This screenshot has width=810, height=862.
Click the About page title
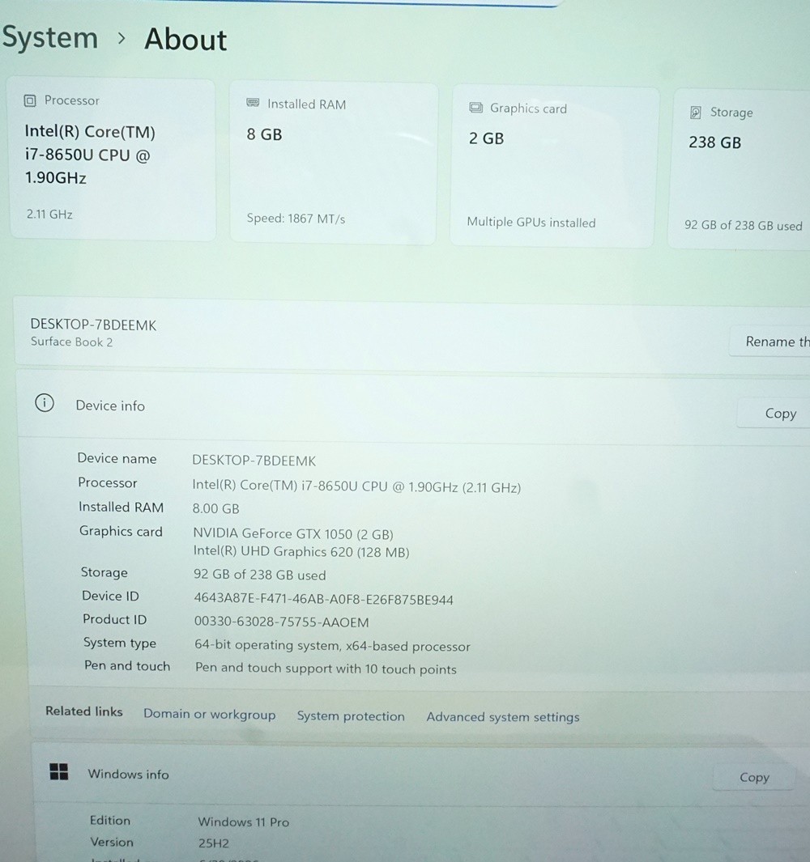click(x=185, y=40)
